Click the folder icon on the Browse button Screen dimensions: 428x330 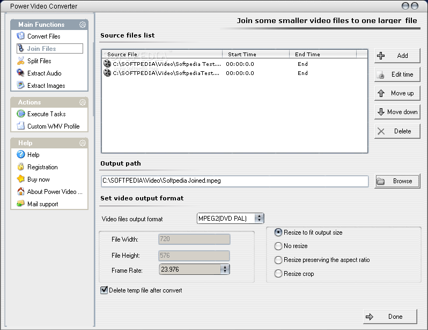click(380, 181)
